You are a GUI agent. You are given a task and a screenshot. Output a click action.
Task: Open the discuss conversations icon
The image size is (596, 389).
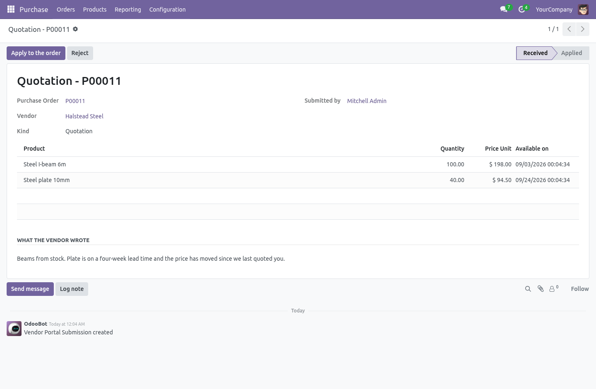[x=504, y=9]
